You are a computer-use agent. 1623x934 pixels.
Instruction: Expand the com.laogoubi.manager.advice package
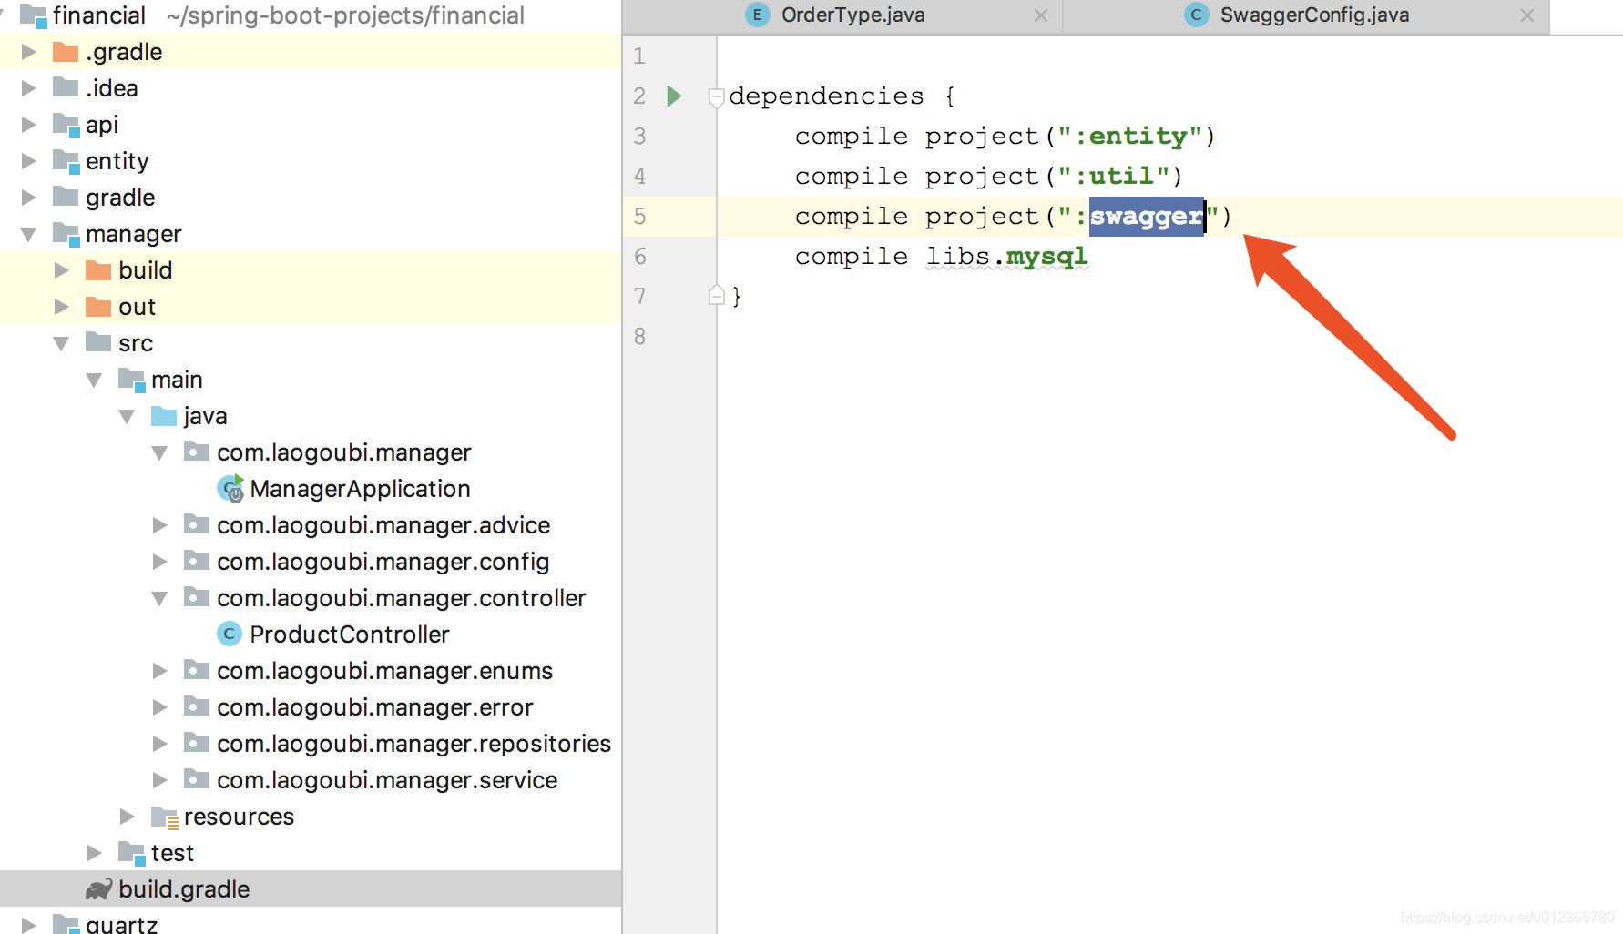click(x=159, y=525)
